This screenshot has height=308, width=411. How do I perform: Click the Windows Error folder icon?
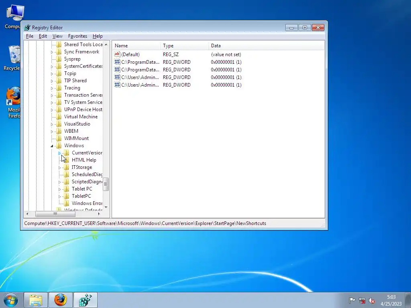pyautogui.click(x=67, y=203)
